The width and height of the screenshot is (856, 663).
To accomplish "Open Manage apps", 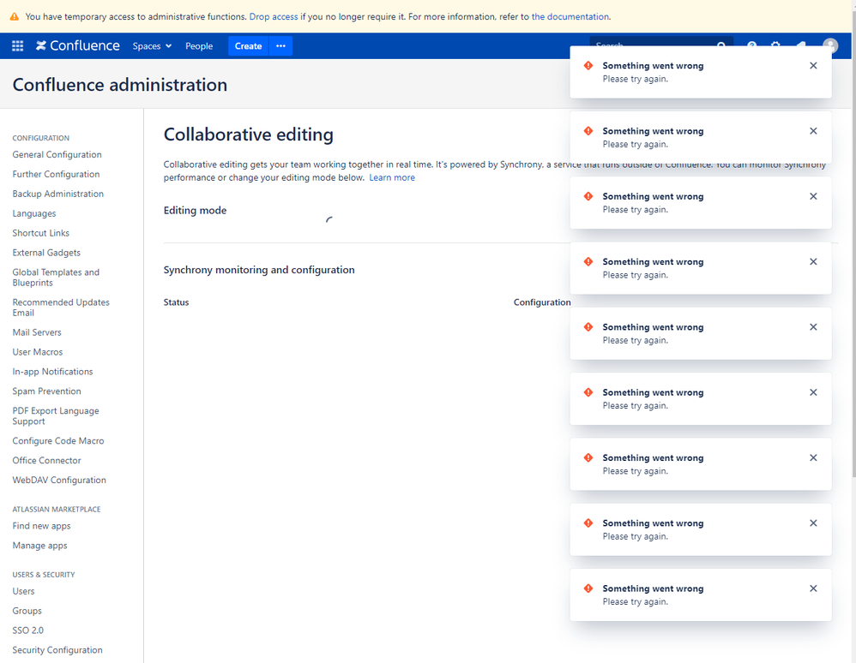I will coord(39,546).
